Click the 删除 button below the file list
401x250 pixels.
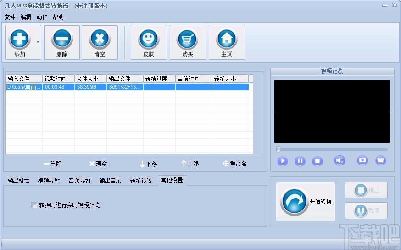click(53, 164)
